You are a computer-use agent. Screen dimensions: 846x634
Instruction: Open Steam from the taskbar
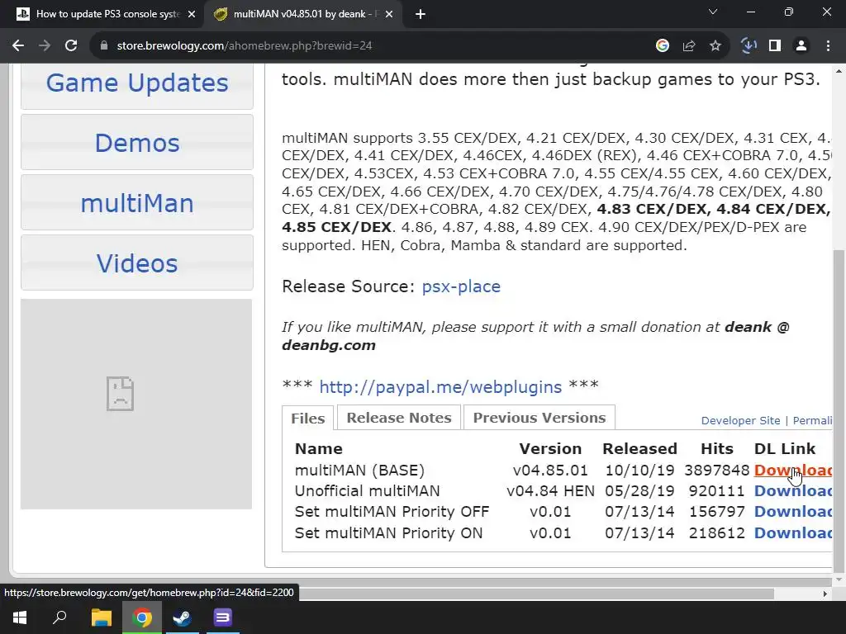pyautogui.click(x=183, y=617)
